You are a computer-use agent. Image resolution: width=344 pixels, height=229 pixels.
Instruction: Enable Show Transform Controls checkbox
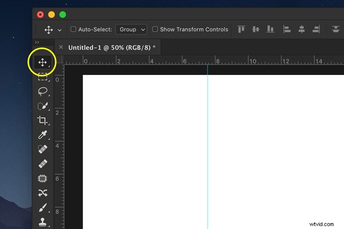click(155, 29)
